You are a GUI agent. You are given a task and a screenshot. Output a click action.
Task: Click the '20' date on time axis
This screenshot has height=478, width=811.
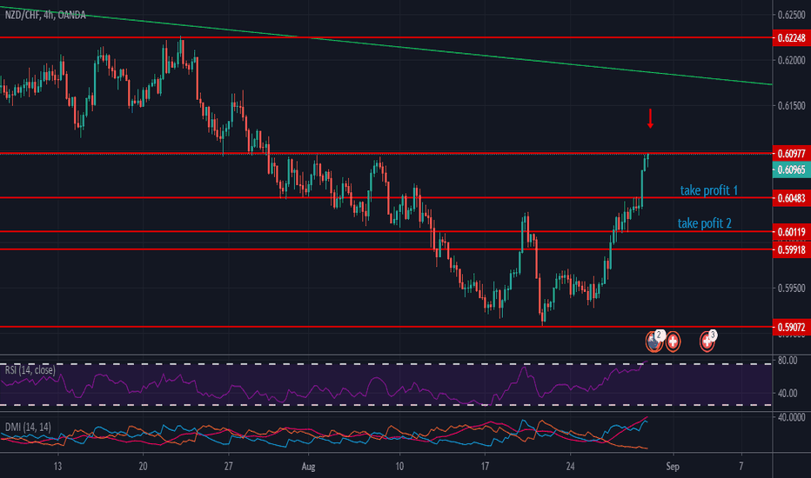tap(143, 466)
